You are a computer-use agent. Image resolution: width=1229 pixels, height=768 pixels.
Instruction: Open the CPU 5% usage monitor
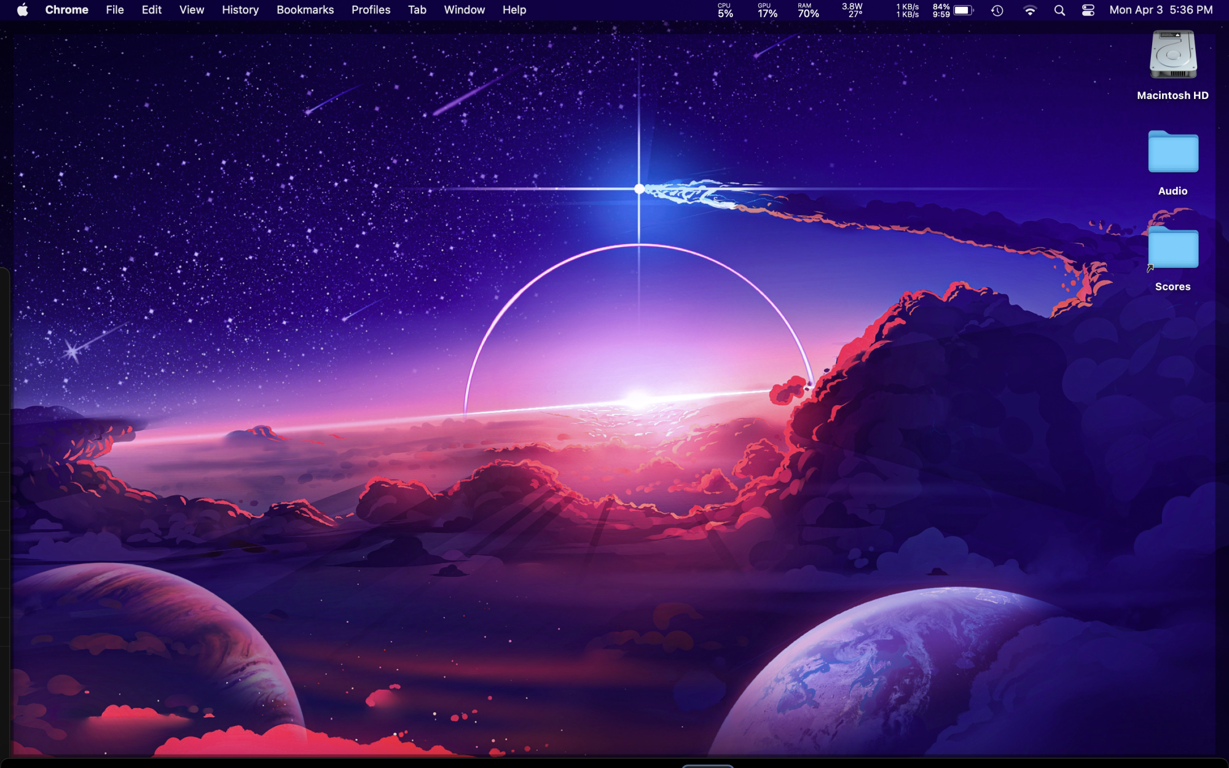click(725, 10)
